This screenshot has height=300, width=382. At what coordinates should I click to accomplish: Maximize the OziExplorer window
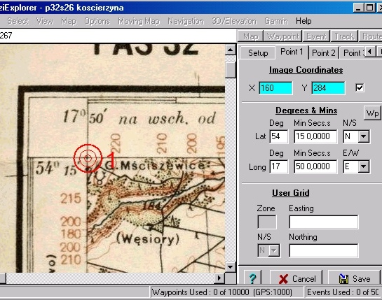point(369,8)
